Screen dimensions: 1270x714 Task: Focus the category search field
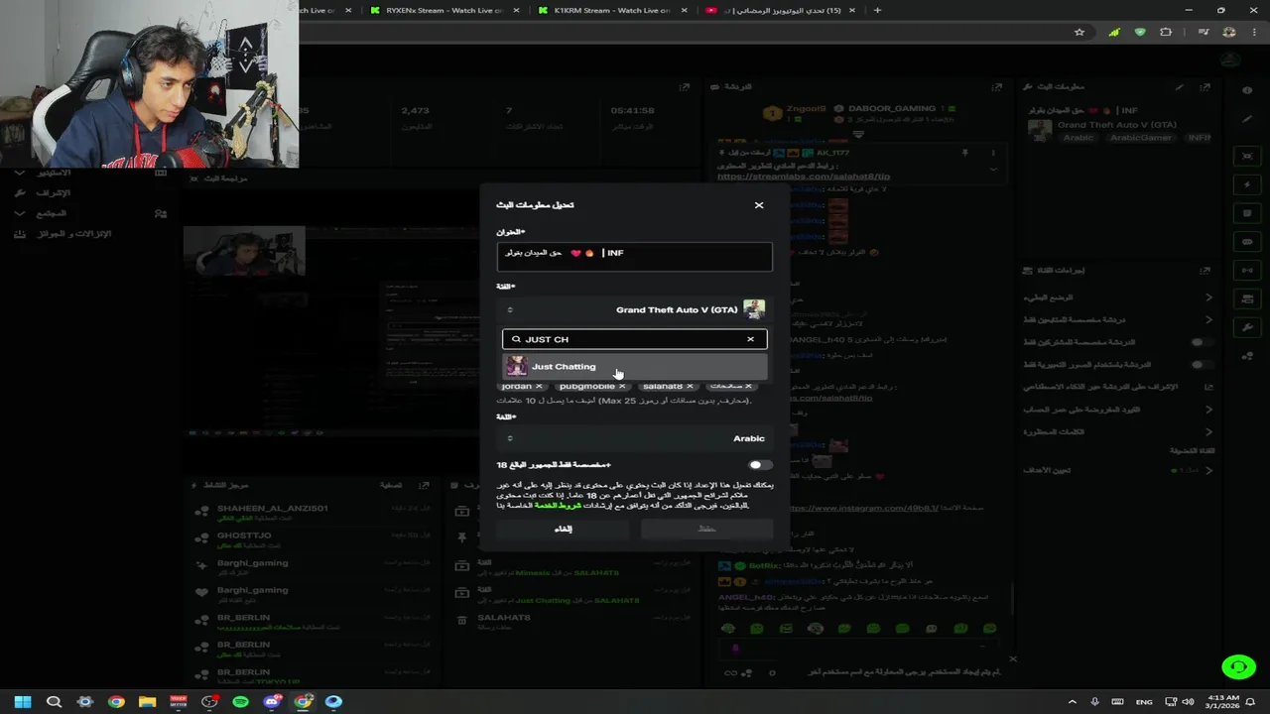pos(633,339)
